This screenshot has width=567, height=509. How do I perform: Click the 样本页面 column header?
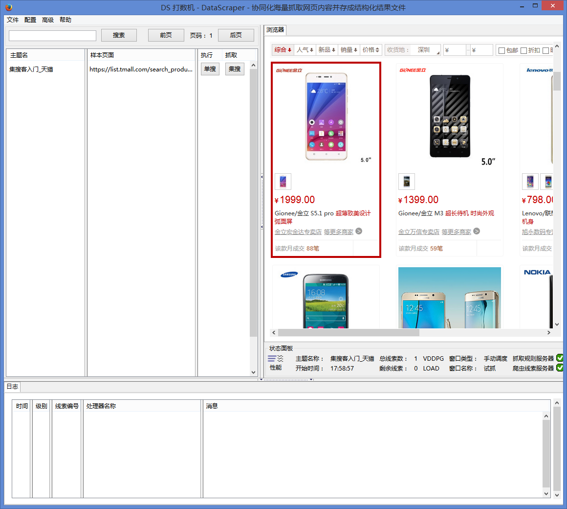click(141, 55)
